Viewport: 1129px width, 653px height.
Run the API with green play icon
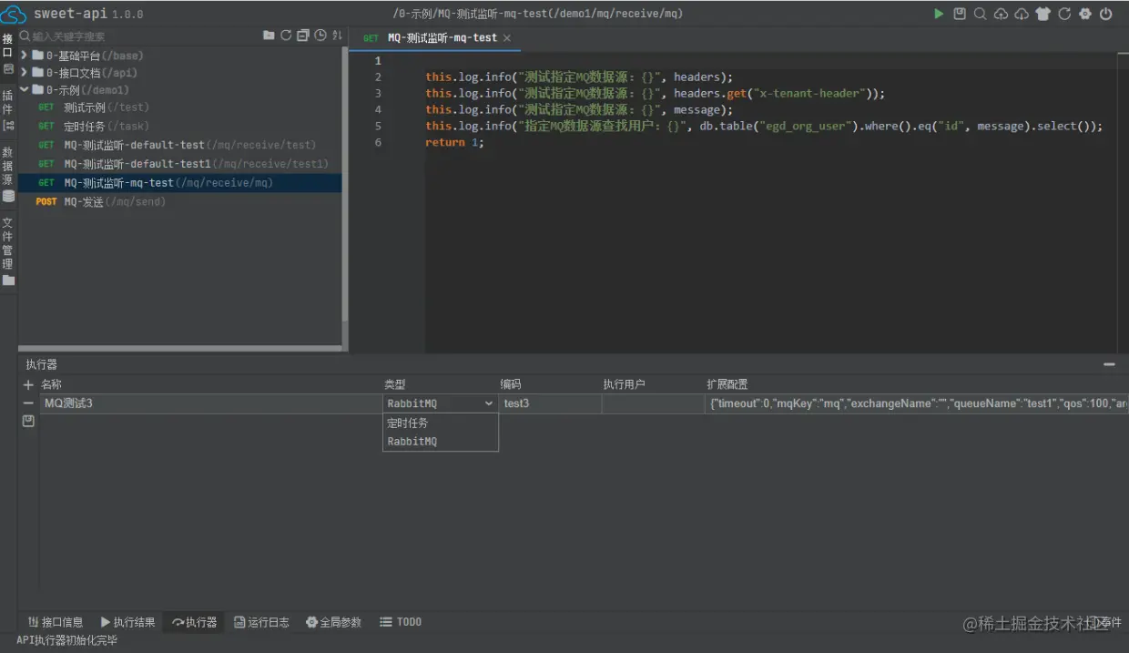tap(939, 14)
